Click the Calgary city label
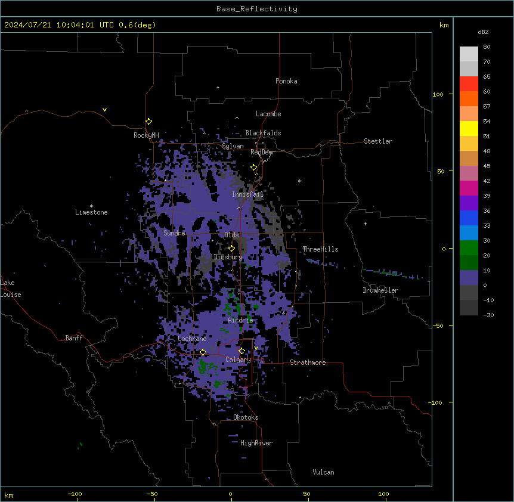Image resolution: width=514 pixels, height=502 pixels. click(x=238, y=360)
